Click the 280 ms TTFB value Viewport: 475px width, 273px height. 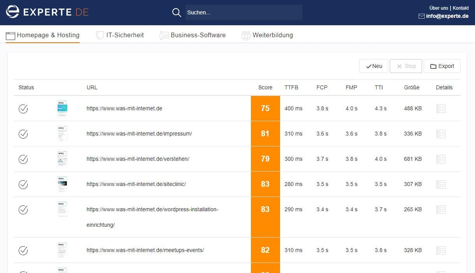(293, 184)
